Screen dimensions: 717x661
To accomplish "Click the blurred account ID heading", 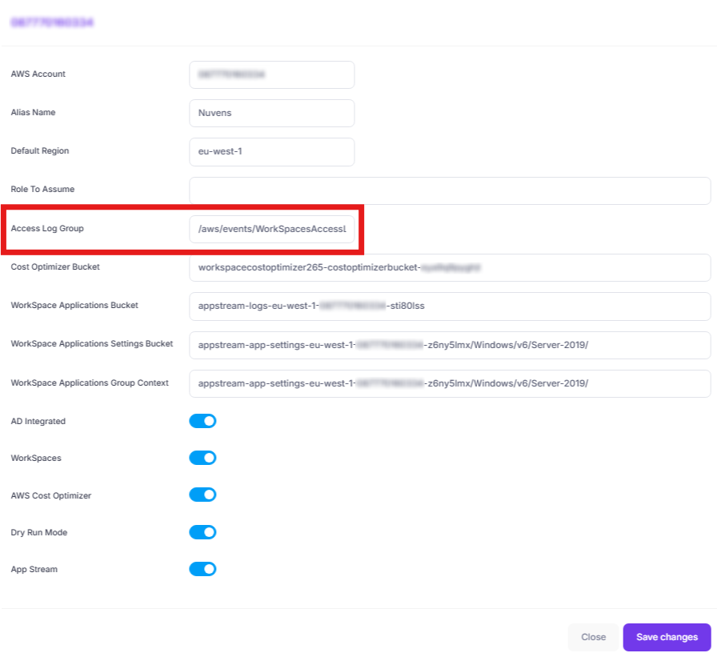I will [52, 22].
